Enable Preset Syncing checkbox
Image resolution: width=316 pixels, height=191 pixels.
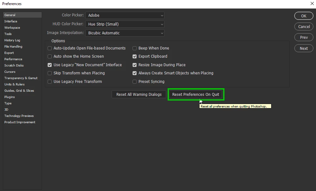[x=134, y=82]
